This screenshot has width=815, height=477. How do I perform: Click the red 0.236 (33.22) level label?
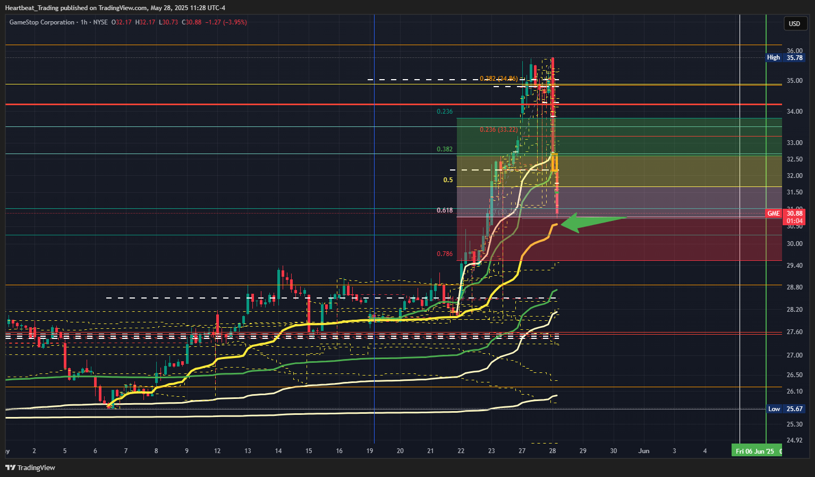click(498, 130)
